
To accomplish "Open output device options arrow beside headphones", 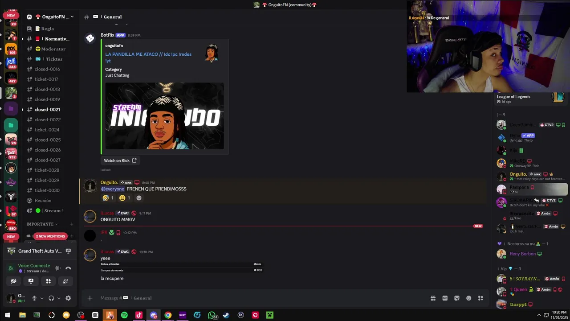I will (x=58, y=298).
